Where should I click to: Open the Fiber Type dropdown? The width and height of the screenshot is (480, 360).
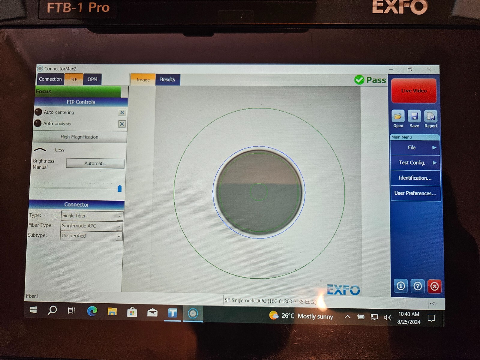(x=91, y=226)
